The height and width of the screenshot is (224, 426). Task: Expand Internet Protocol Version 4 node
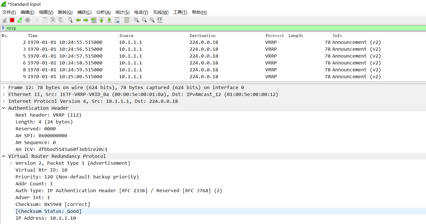pyautogui.click(x=4, y=101)
